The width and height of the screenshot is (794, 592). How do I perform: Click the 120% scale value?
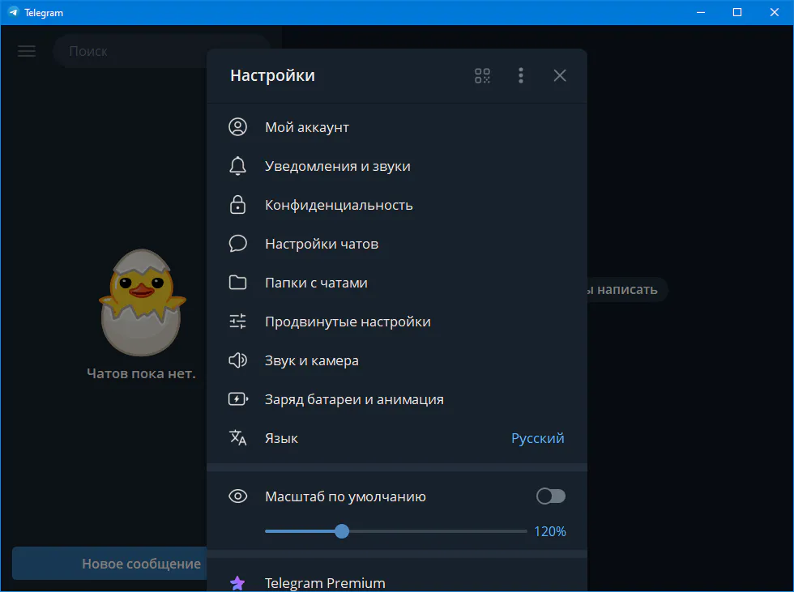click(x=550, y=531)
